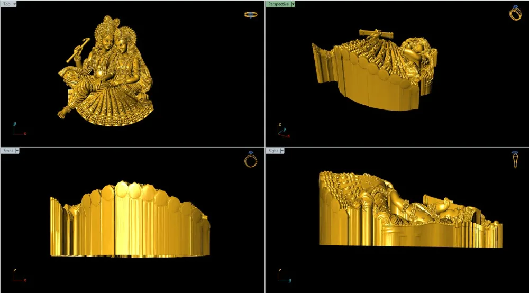Click the Front viewport label
Screen dimensions: 529x293
click(x=8, y=151)
